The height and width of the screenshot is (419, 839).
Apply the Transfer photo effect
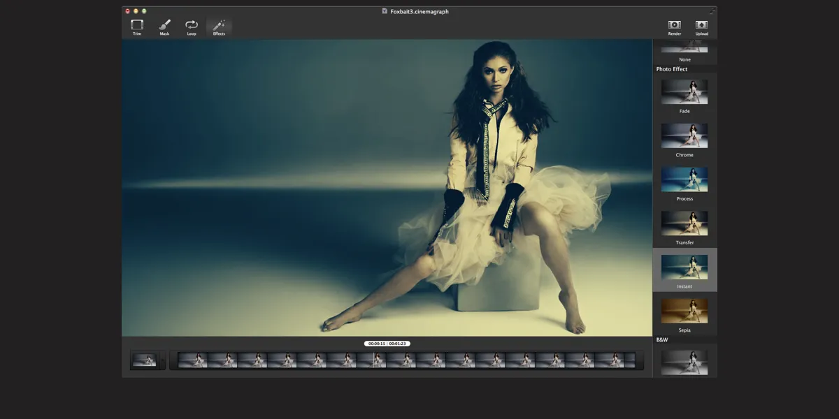coord(684,228)
